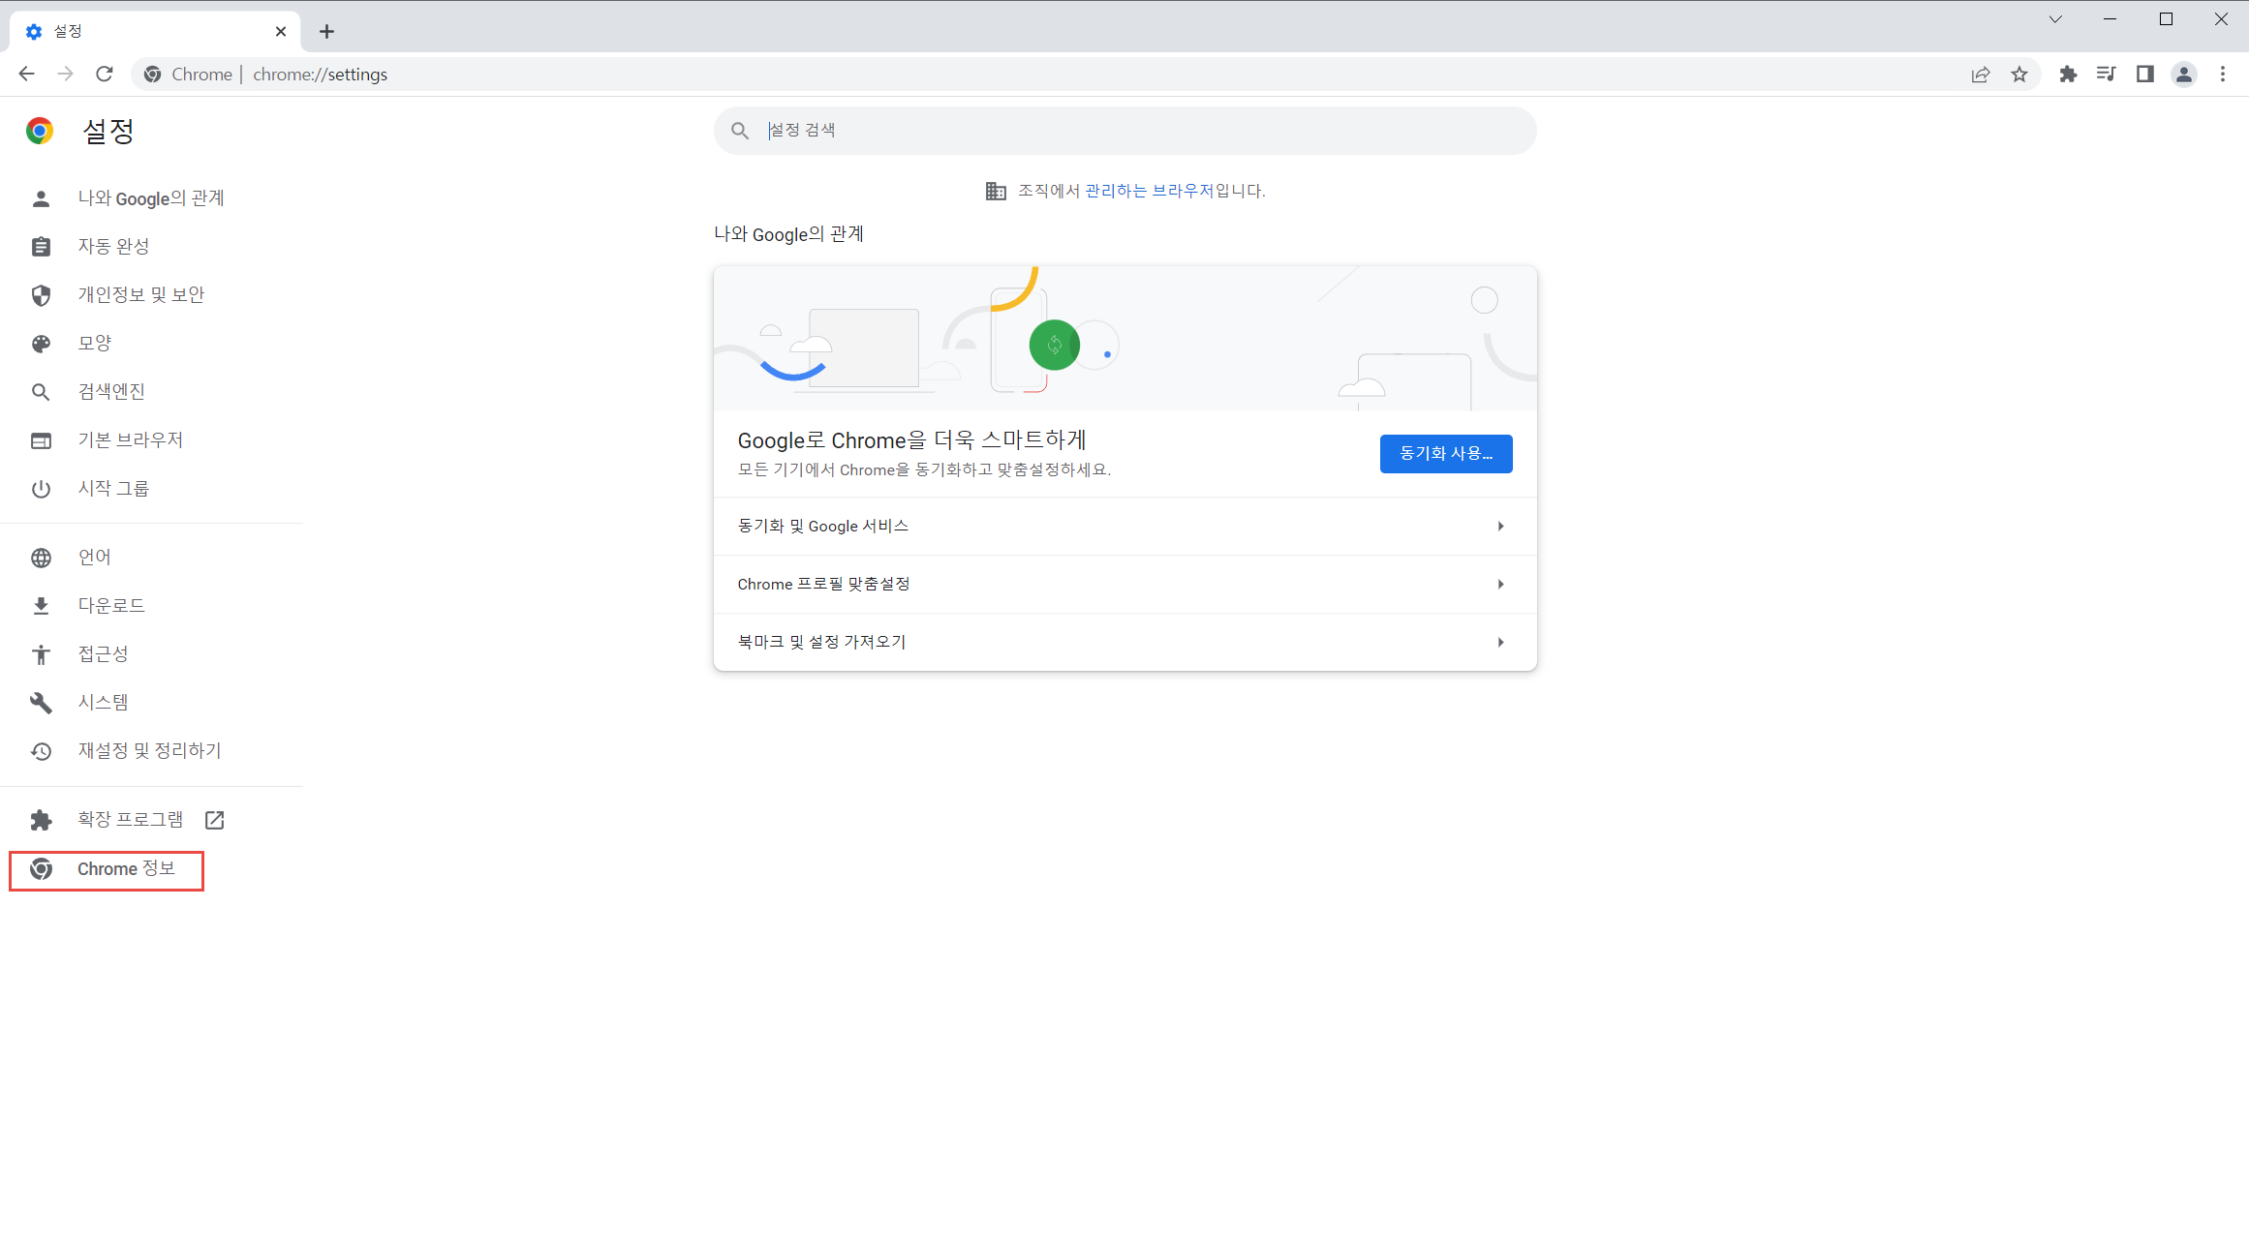
Task: Expand the 북마크 및 설정 가져오기 arrow
Action: pos(1500,642)
